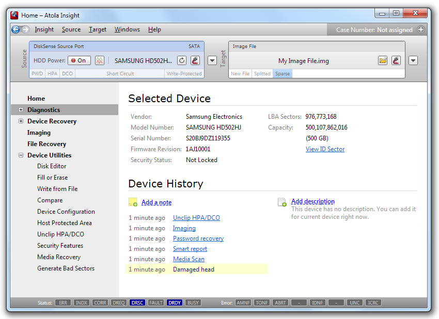Click the DRSC status indicator
439x319 pixels.
coord(137,303)
